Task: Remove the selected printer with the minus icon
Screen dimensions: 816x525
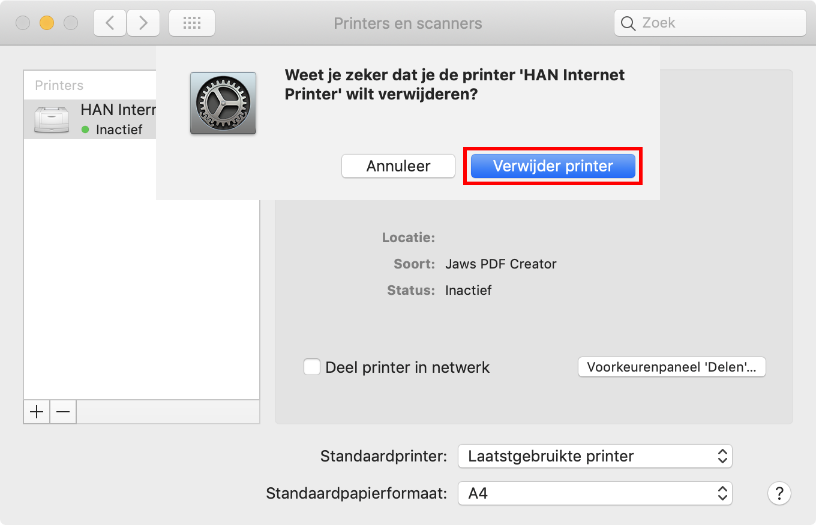Action: click(x=62, y=412)
